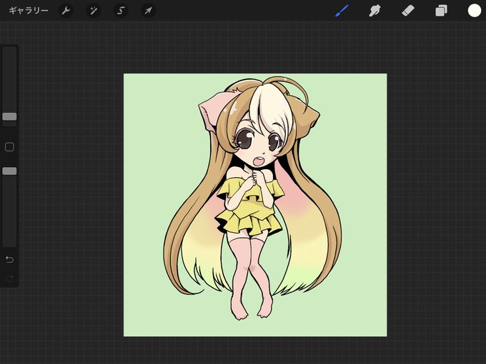486x364 pixels.
Task: Select the Brush tool
Action: click(342, 11)
